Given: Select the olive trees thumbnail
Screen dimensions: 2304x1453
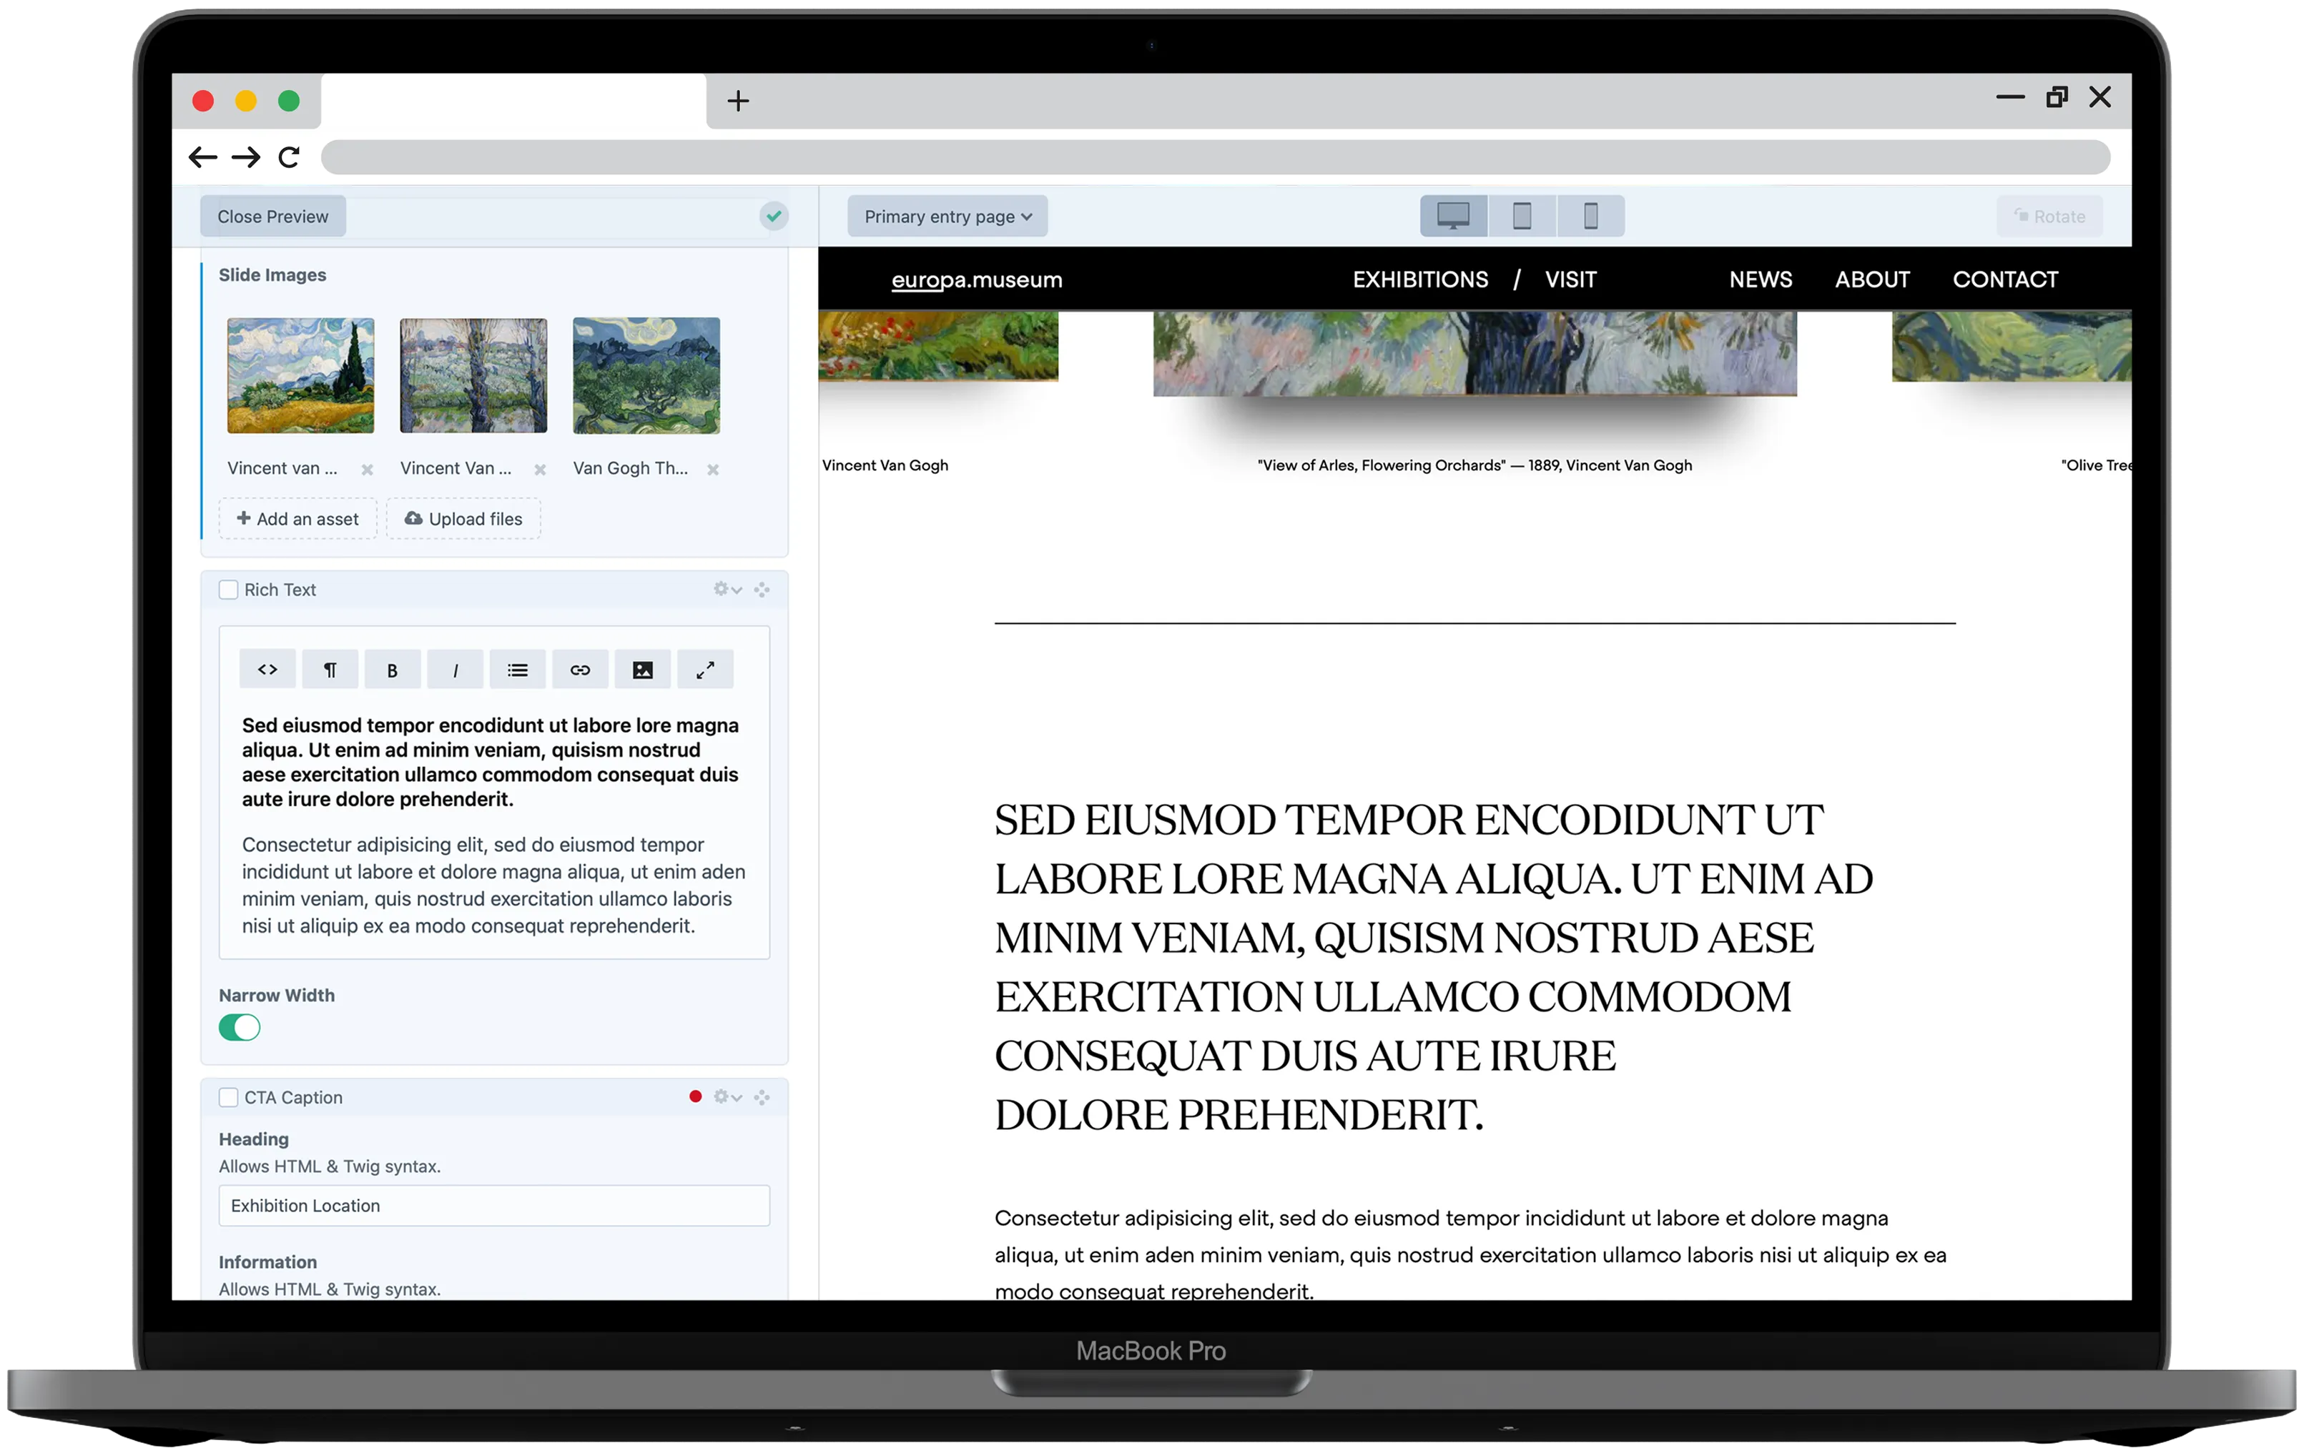Looking at the screenshot, I should click(x=647, y=376).
